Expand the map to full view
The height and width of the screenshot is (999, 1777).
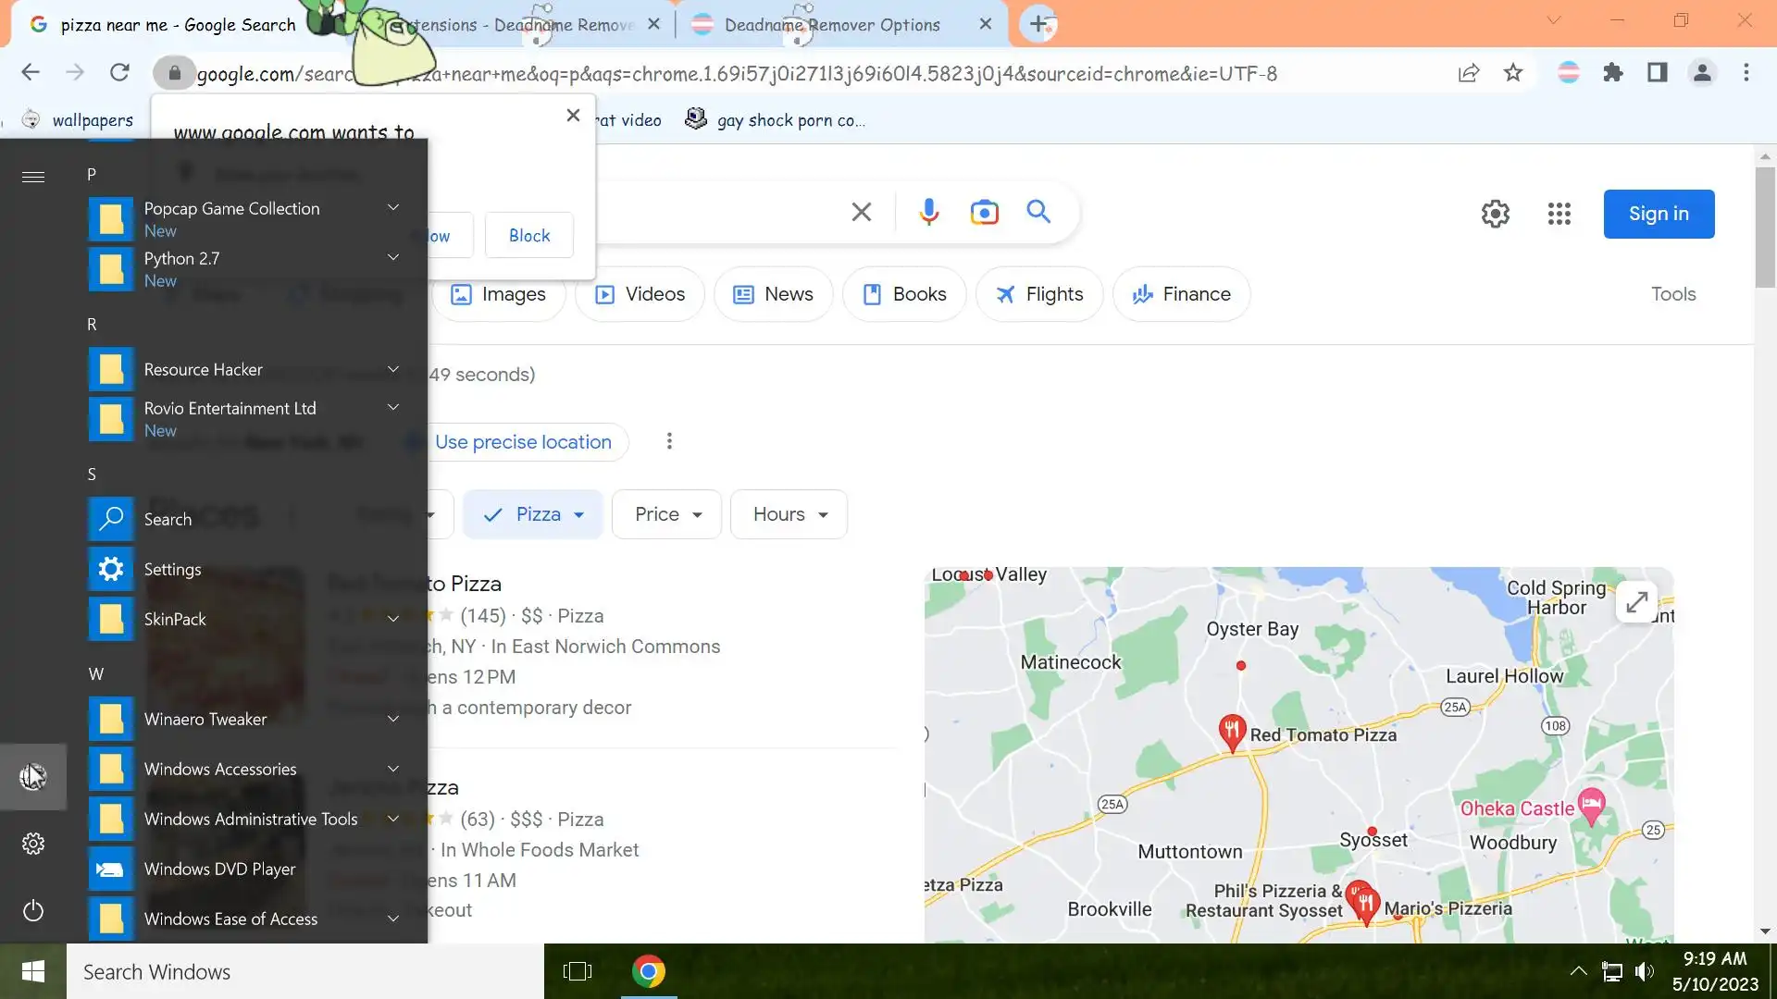tap(1635, 602)
